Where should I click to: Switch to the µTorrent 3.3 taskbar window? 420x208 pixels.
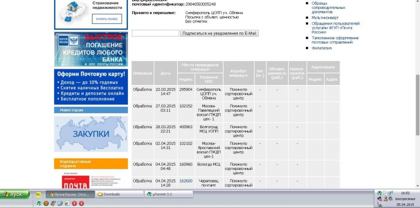[169, 194]
